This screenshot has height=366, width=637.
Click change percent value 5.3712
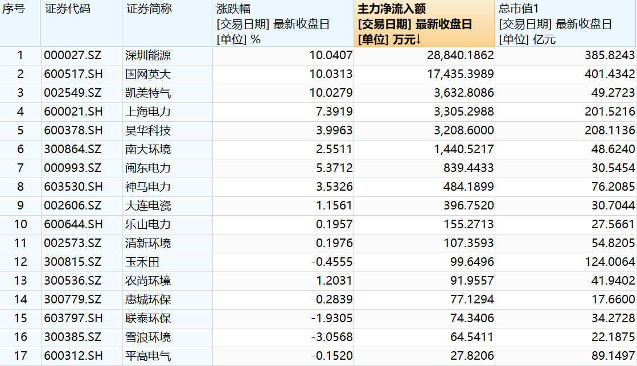click(x=334, y=168)
